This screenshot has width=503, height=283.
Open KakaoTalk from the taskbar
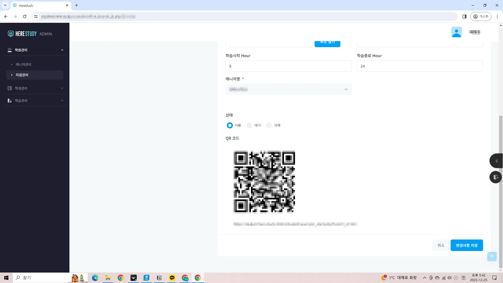pos(172,278)
